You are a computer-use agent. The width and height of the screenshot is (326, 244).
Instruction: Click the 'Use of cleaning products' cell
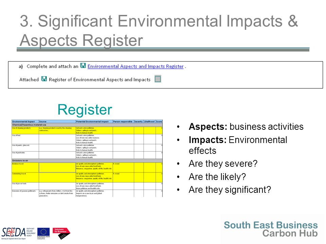click(25, 130)
